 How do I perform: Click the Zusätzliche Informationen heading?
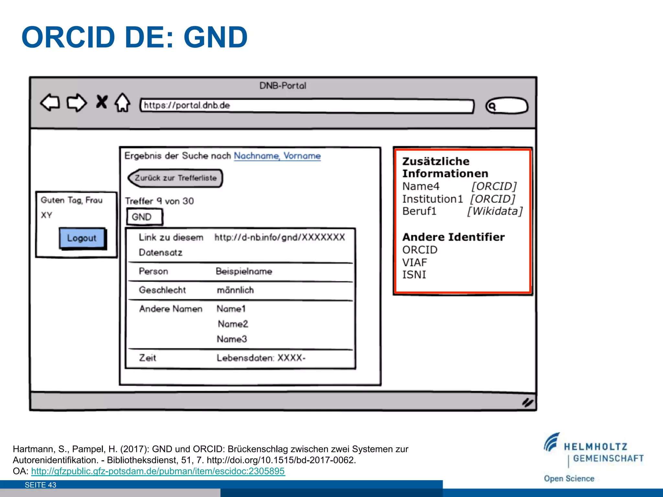(445, 167)
